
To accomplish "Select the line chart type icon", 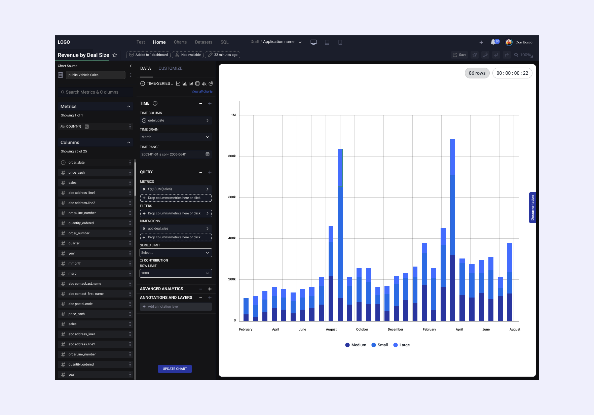I will (178, 83).
